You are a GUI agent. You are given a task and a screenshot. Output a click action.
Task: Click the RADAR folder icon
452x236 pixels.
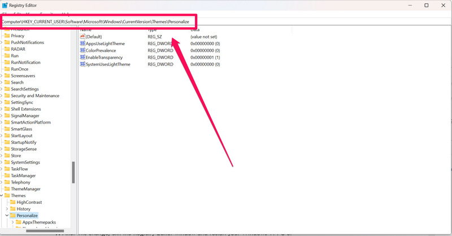click(x=7, y=49)
